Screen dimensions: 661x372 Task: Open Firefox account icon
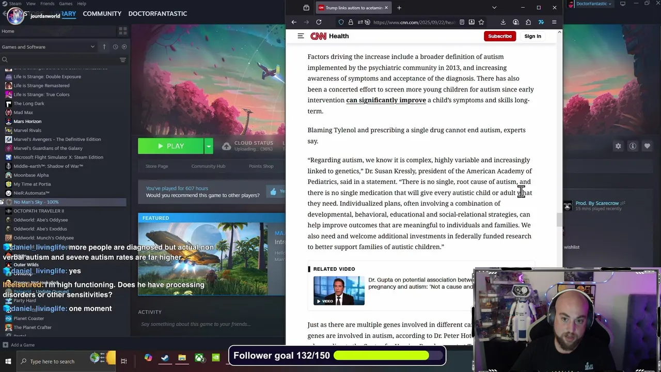516,22
